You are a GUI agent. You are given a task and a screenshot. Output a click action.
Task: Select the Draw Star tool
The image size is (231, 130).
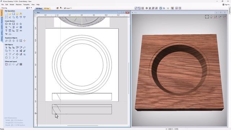coord(21,24)
